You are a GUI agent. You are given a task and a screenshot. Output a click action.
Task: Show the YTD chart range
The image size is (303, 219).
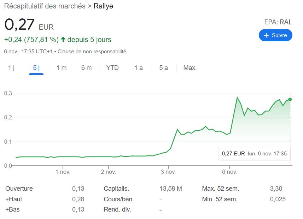112,68
